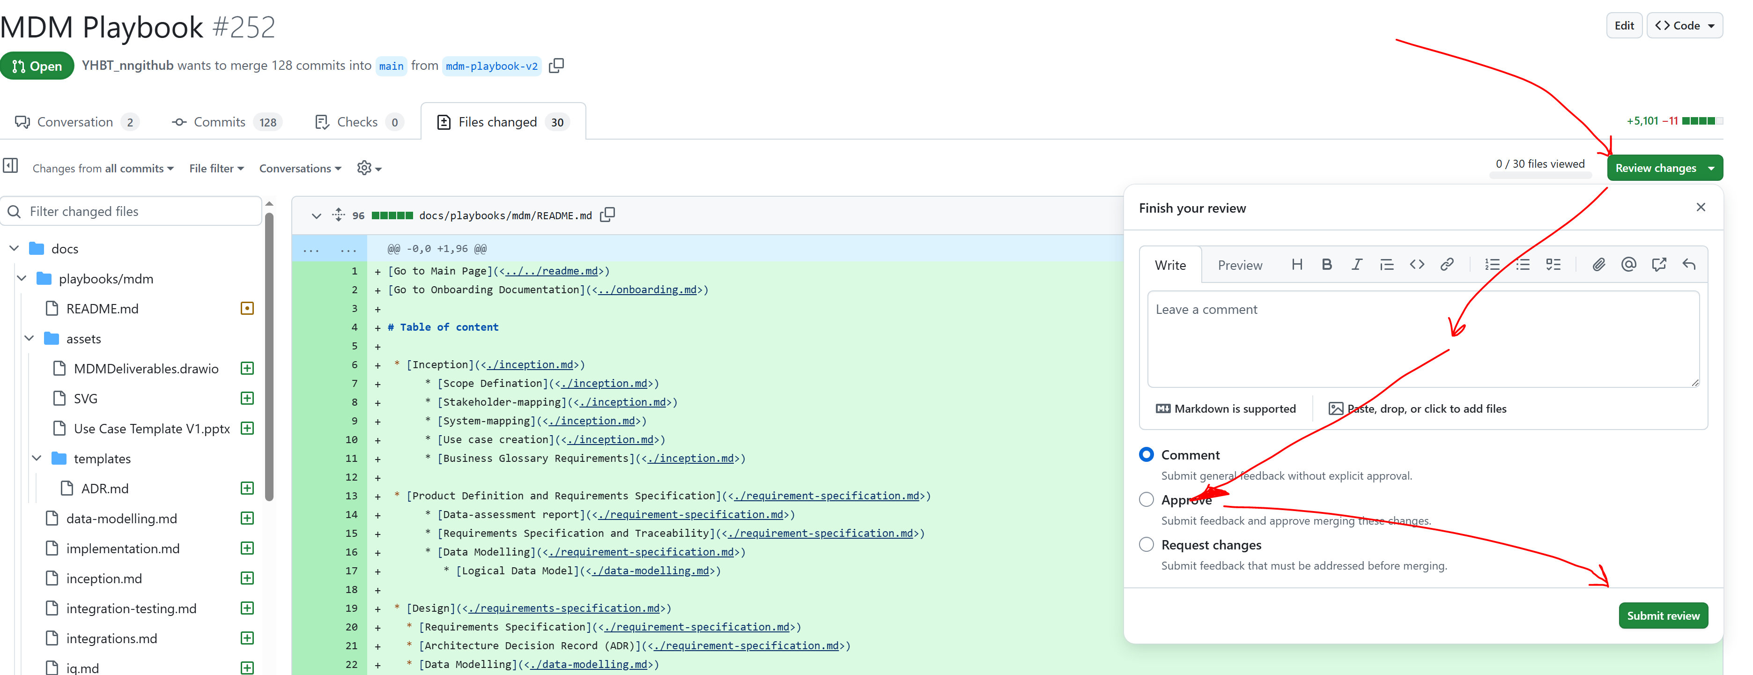Insert unordered list in review comment
Image resolution: width=1753 pixels, height=675 pixels.
point(1522,265)
